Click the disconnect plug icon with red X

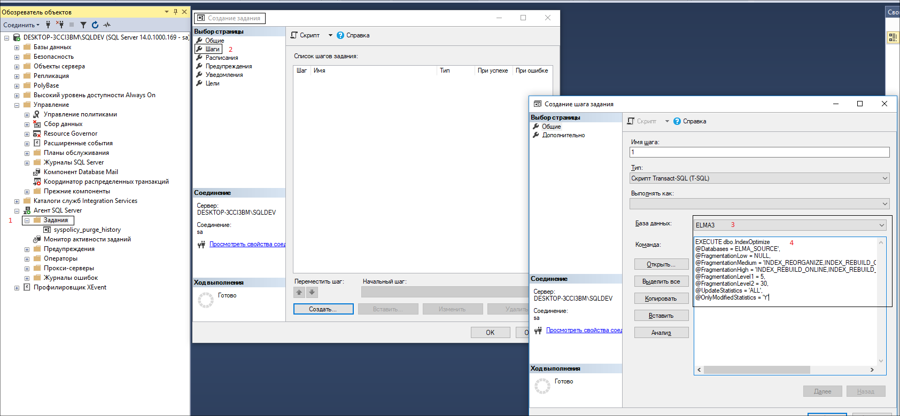(60, 25)
